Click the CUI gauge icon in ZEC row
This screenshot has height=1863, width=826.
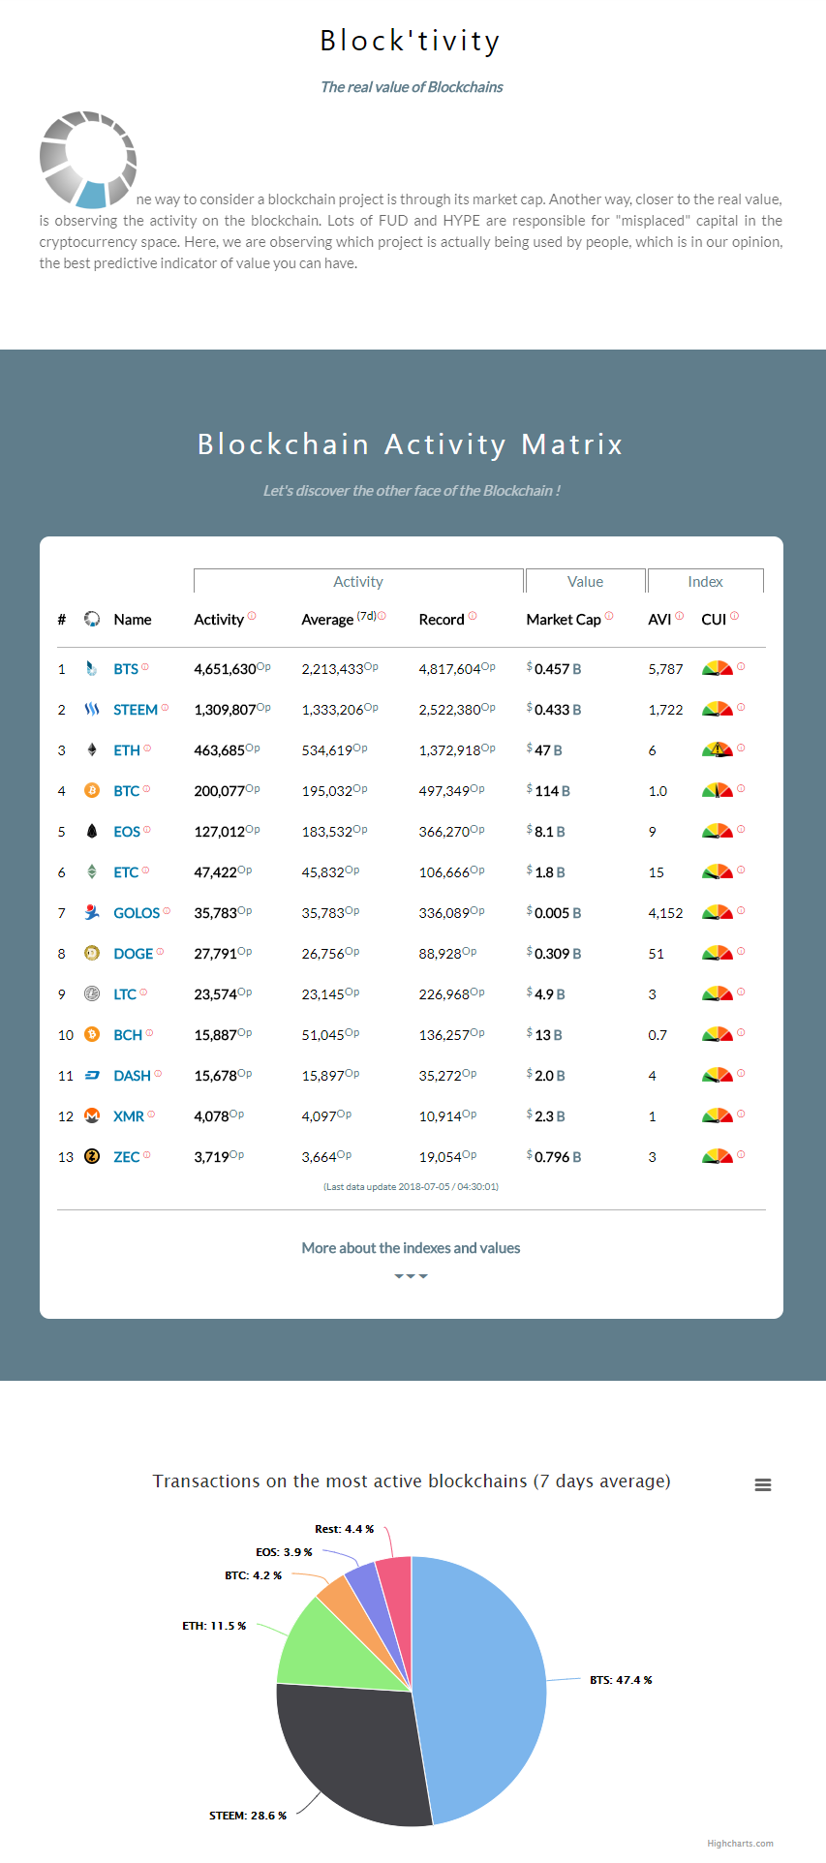(x=718, y=1156)
